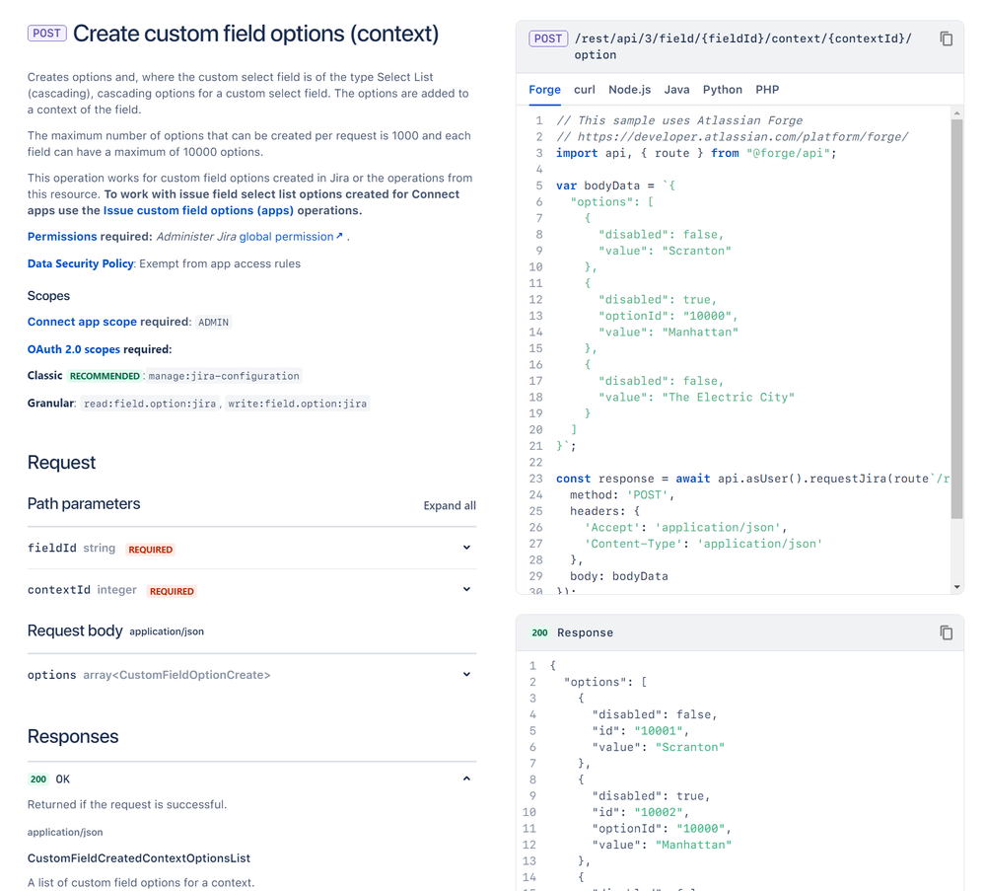Click the write:field.option:jira scope
The image size is (985, 891).
tap(297, 404)
